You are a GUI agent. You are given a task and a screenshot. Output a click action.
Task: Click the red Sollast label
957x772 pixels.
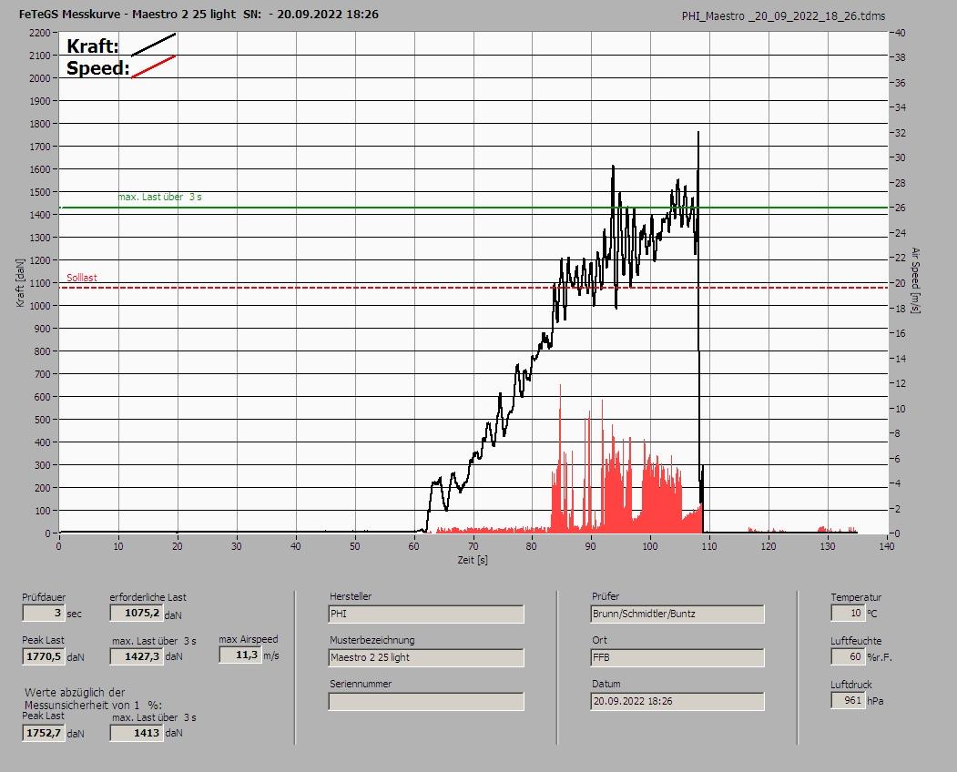coord(82,278)
